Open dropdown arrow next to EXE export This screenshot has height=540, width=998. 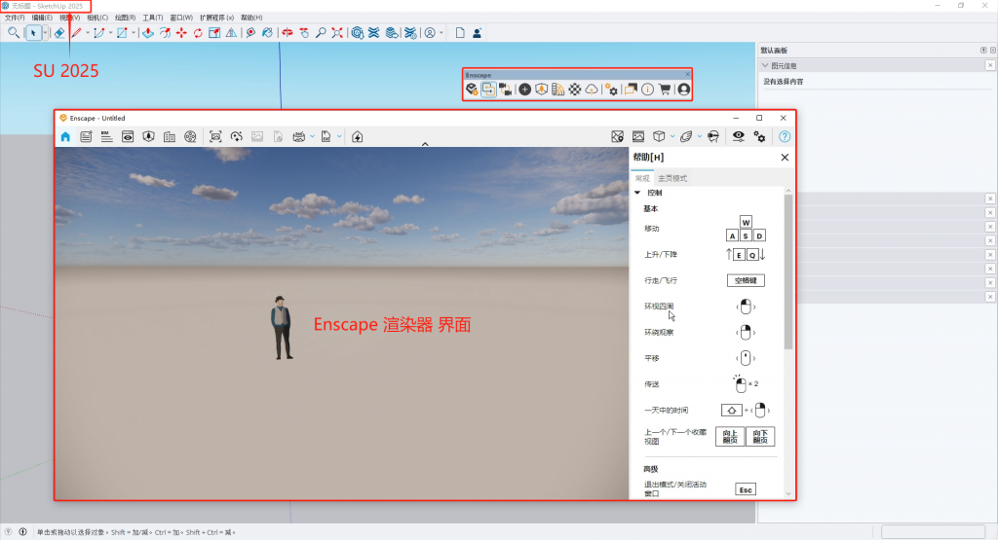click(339, 136)
